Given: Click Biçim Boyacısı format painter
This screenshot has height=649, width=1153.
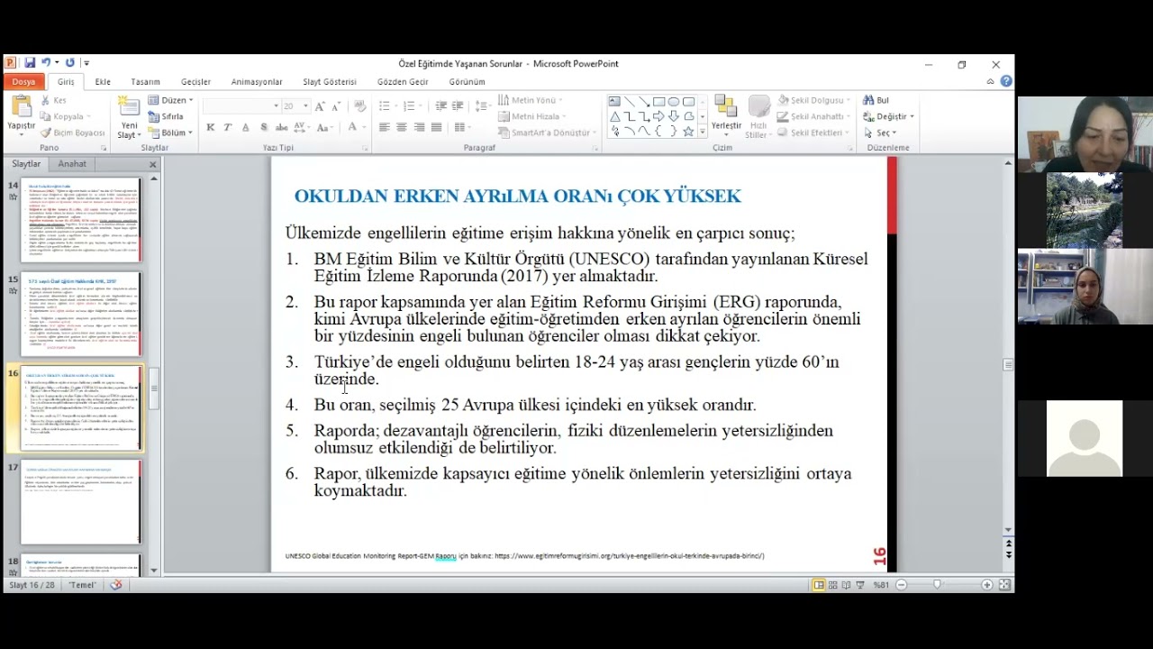Looking at the screenshot, I should [x=72, y=133].
